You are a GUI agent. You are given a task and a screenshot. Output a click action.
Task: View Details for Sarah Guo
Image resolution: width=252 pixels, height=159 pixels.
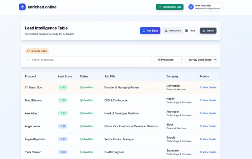point(208,87)
